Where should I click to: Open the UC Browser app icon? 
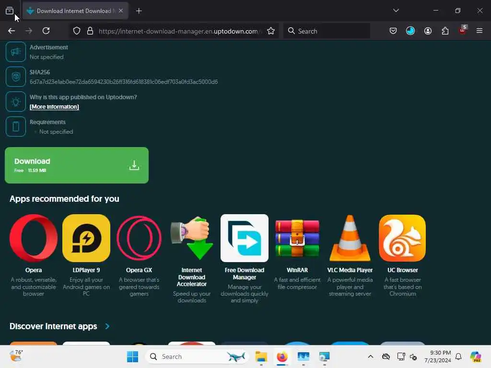pyautogui.click(x=402, y=238)
